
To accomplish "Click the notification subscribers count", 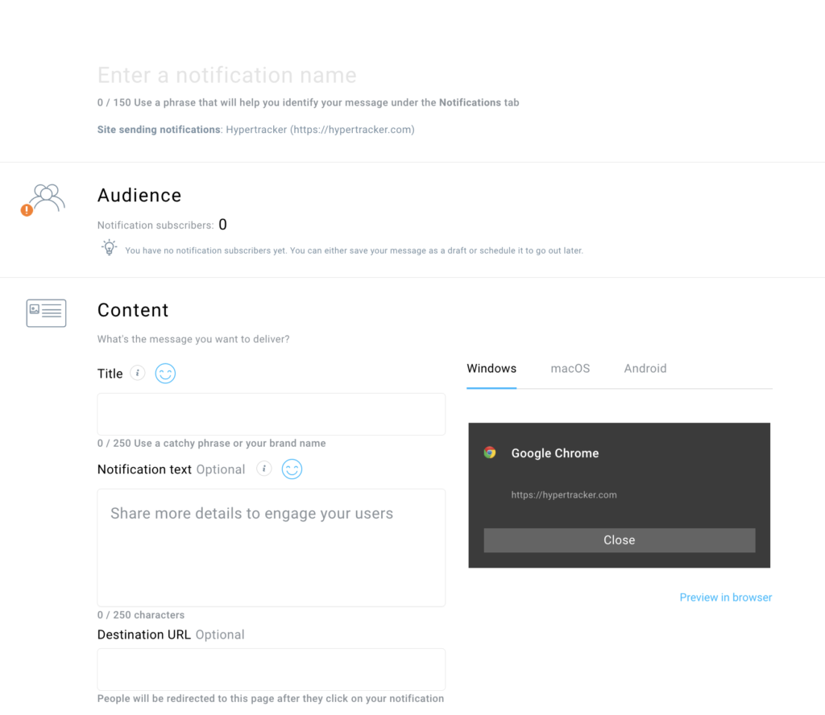I will pos(222,225).
